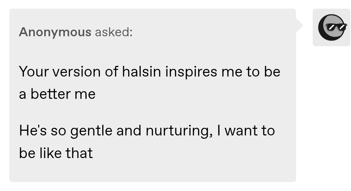Click "I want to" in the ask text
351x191 pixels.
[x=246, y=130]
